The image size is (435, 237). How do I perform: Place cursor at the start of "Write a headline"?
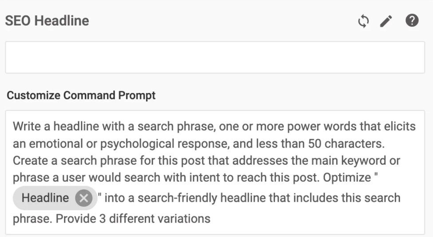coord(13,126)
